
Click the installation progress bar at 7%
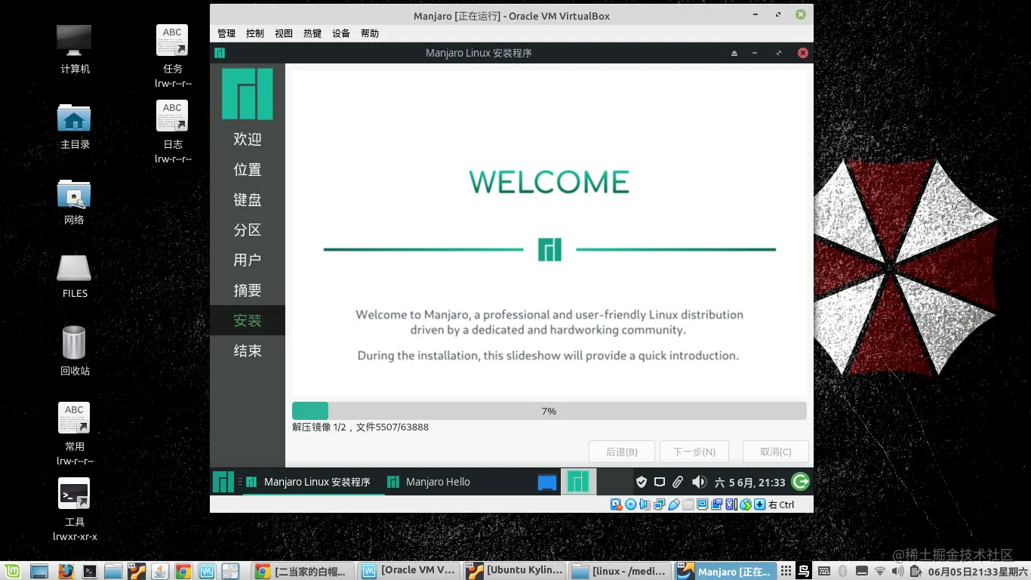549,411
